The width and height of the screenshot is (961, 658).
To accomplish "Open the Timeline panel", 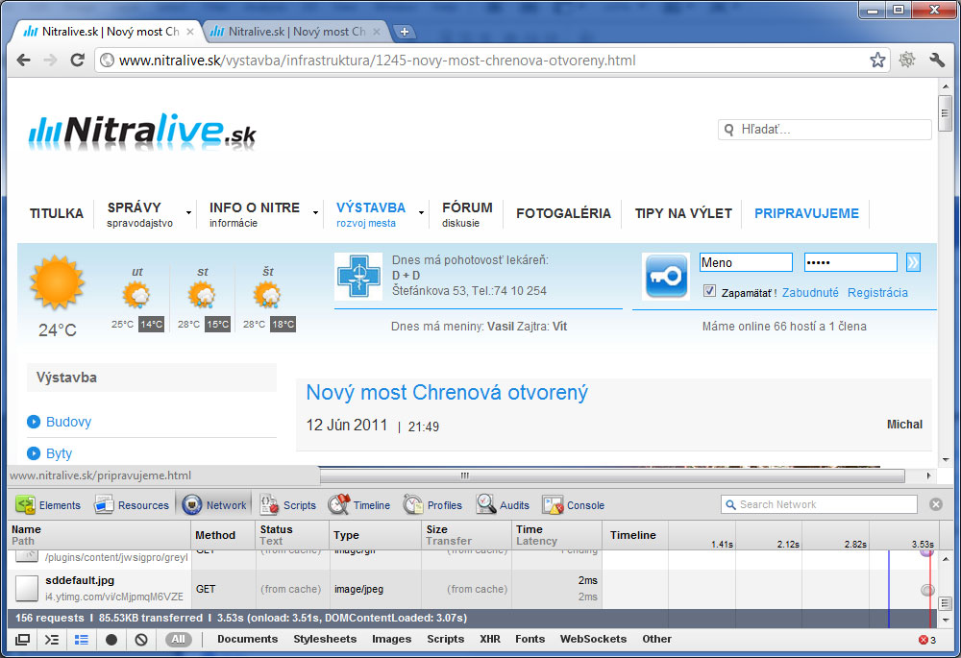I will (359, 505).
